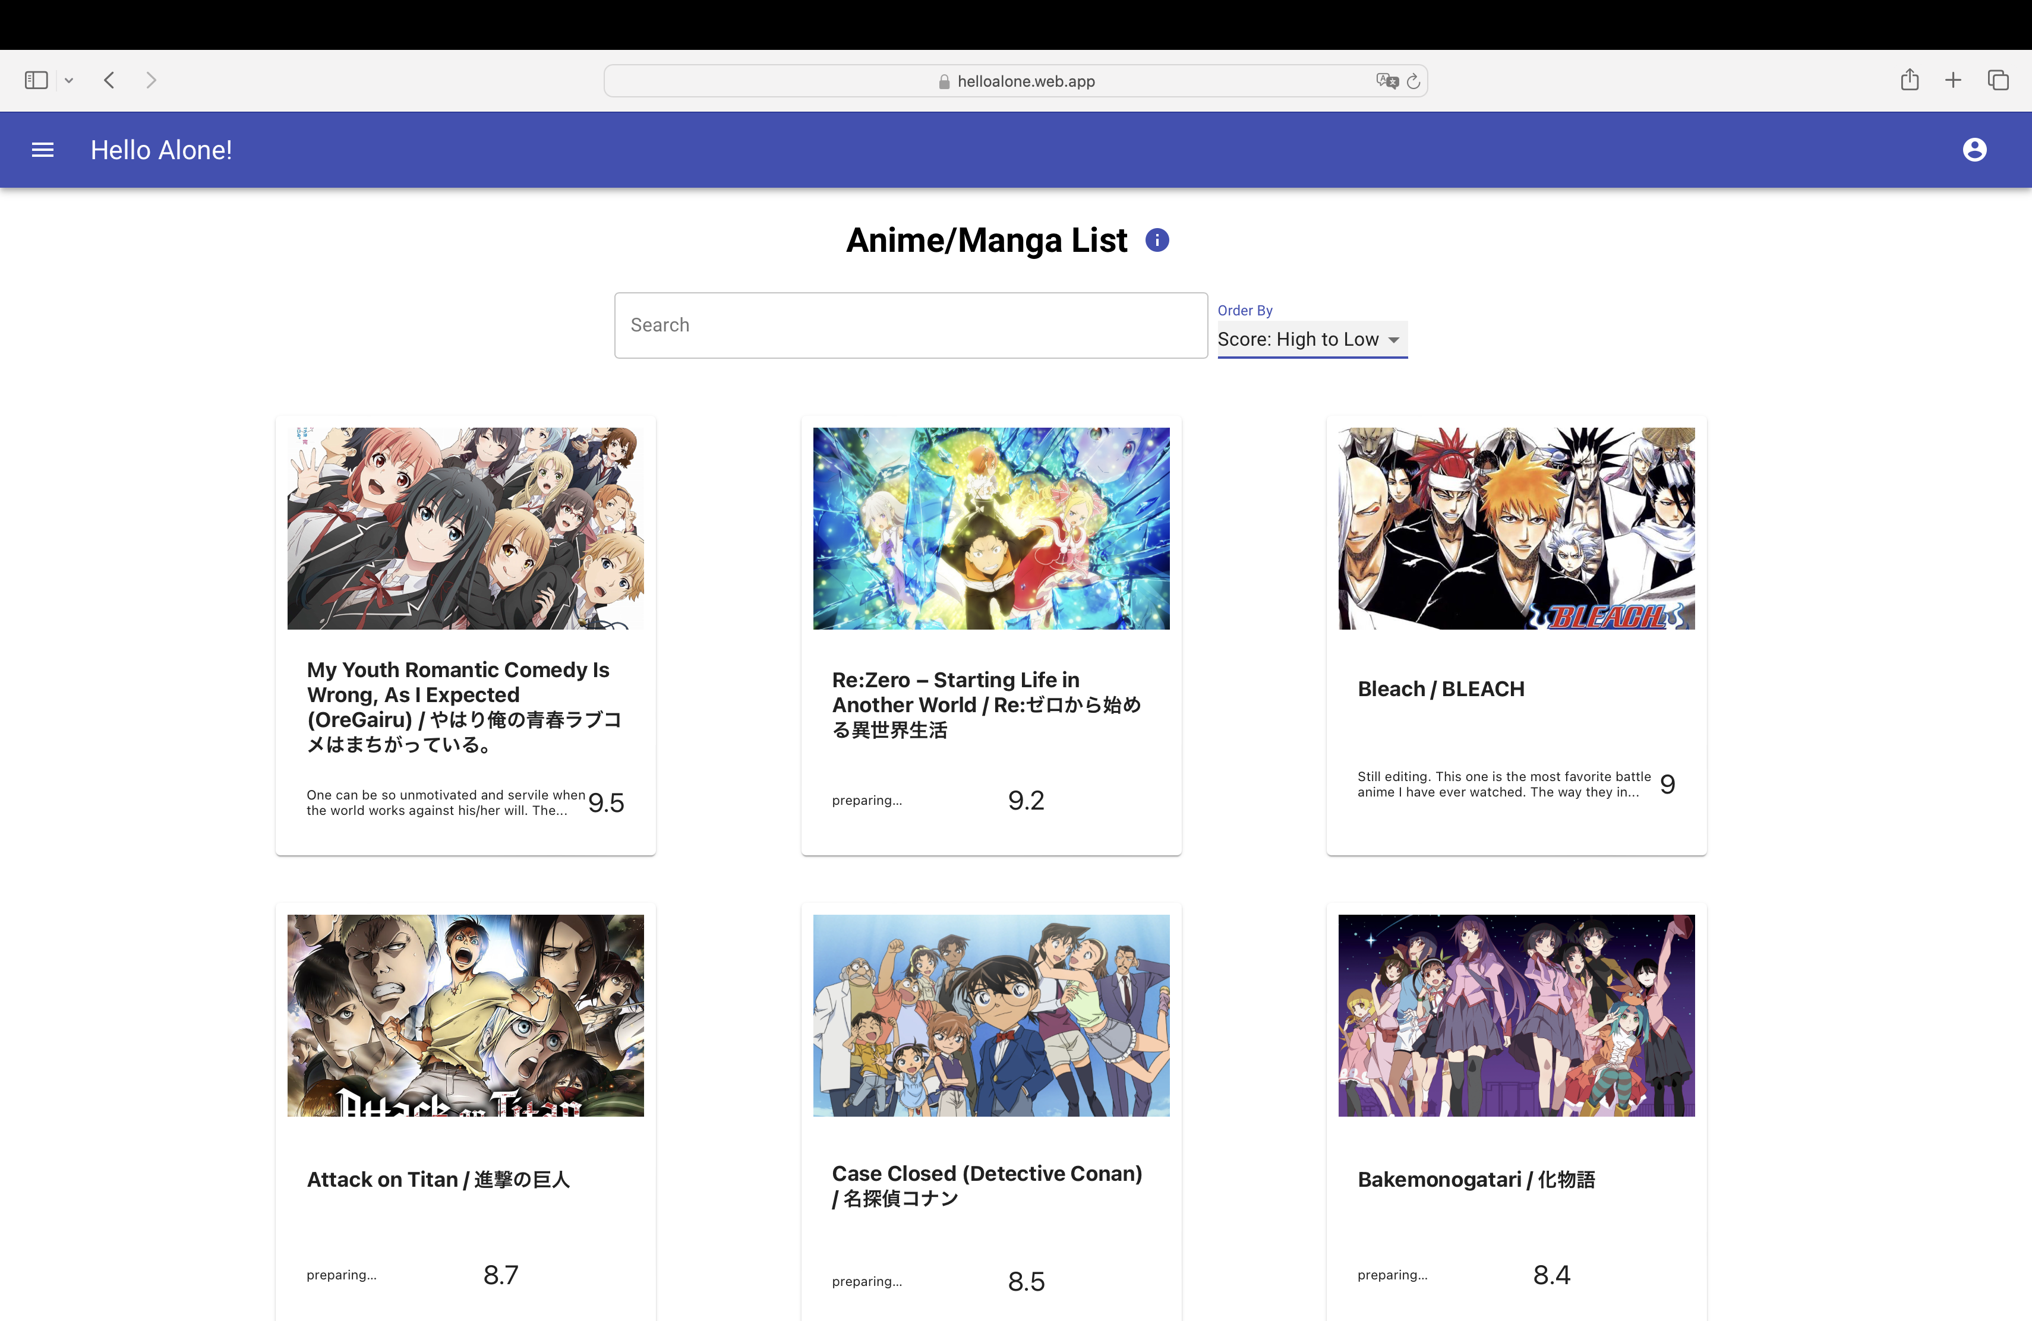Screen dimensions: 2032x1321
Task: Click the Safari share icon
Action: pos(1910,80)
